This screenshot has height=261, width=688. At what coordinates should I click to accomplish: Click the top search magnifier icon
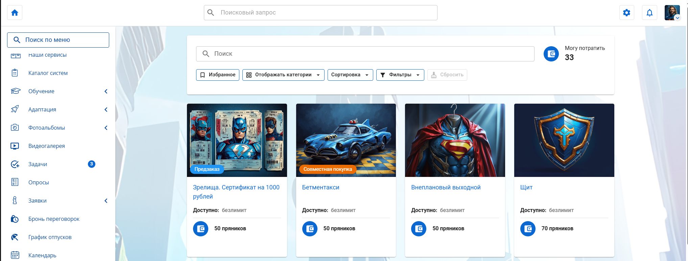[x=211, y=12]
